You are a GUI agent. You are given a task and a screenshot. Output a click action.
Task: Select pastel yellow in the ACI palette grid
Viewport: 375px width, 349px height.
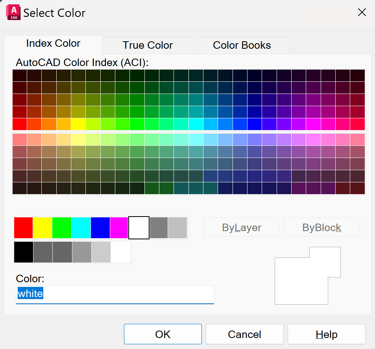[78, 140]
